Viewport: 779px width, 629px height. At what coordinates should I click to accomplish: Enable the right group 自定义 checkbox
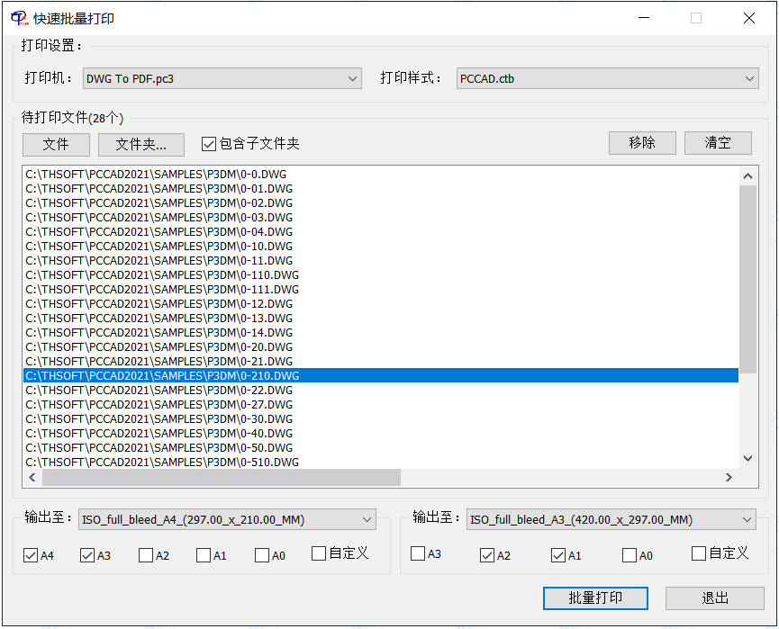click(699, 553)
